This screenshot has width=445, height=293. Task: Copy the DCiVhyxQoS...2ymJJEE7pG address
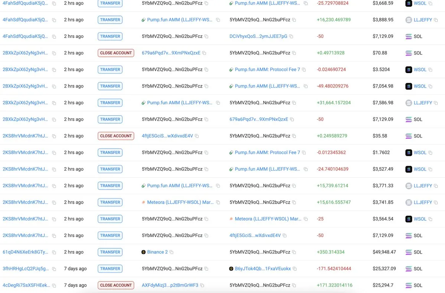pos(291,36)
